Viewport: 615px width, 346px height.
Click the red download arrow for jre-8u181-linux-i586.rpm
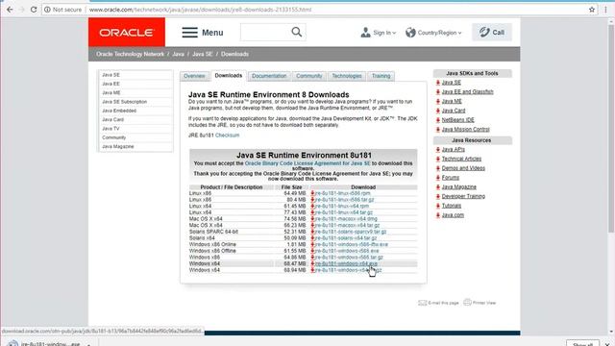pyautogui.click(x=312, y=193)
